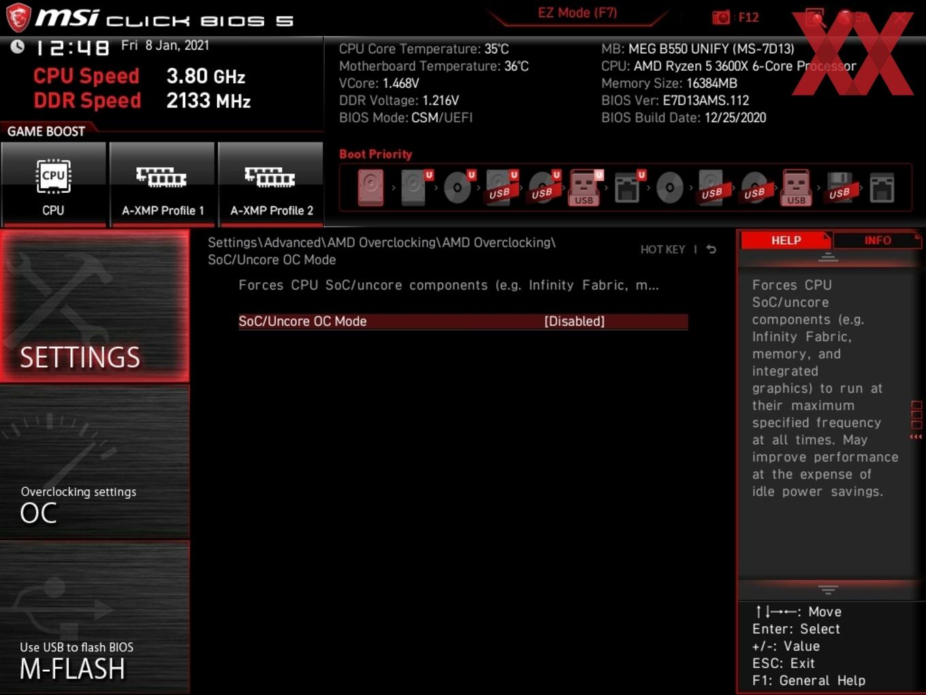926x695 pixels.
Task: Enable A-XMP Profile 2
Action: coord(271,184)
